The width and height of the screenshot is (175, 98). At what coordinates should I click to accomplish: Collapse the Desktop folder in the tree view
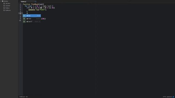click(x=1, y=1)
